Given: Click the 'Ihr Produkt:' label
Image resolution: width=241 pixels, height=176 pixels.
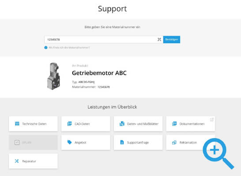Looking at the screenshot, I should [x=80, y=66].
